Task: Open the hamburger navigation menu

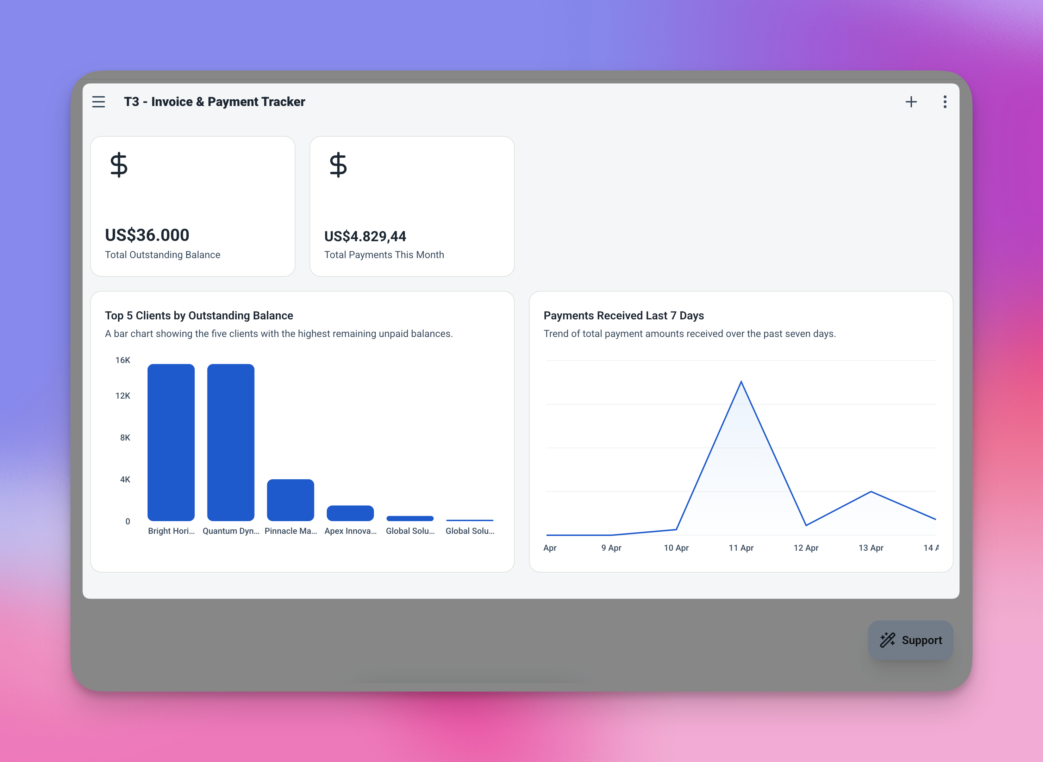Action: [x=98, y=101]
